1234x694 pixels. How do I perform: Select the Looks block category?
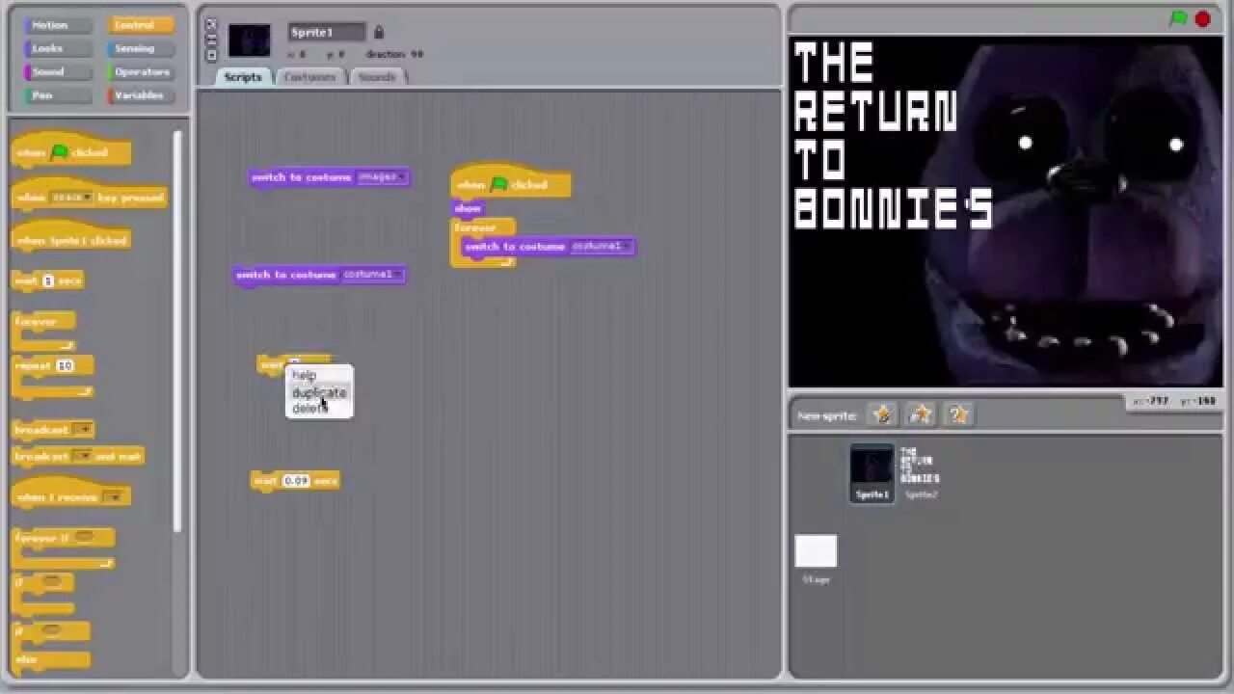[58, 48]
